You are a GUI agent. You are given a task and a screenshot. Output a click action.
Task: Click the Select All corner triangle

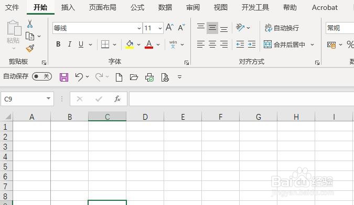8,117
